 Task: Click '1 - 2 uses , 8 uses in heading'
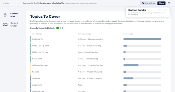89,46
